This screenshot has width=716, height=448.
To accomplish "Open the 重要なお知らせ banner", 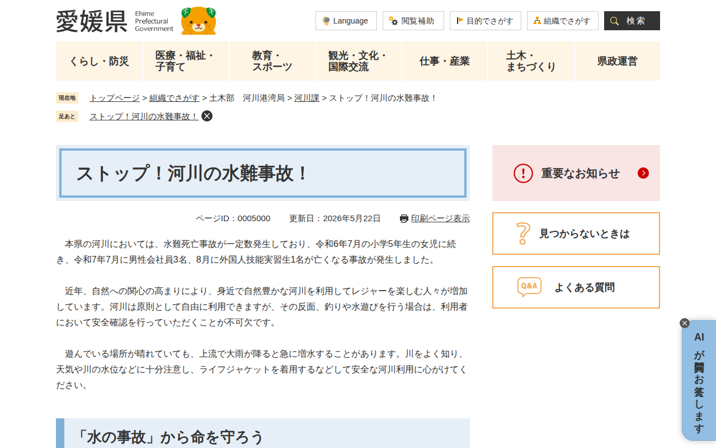I will [x=576, y=173].
